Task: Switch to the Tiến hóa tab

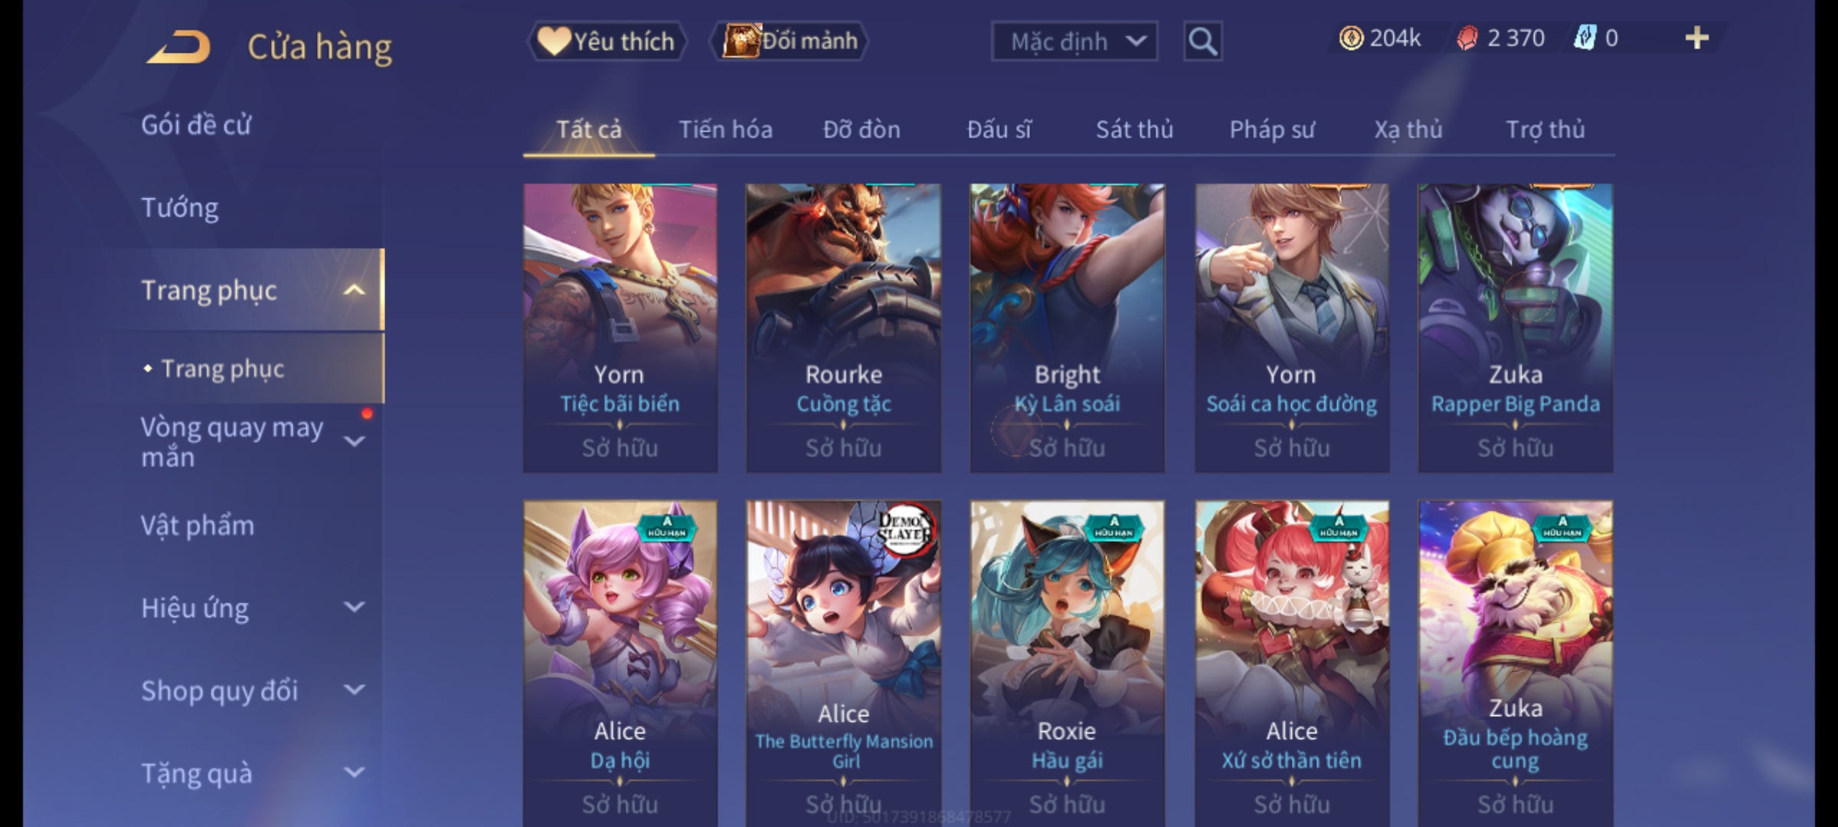Action: tap(725, 129)
